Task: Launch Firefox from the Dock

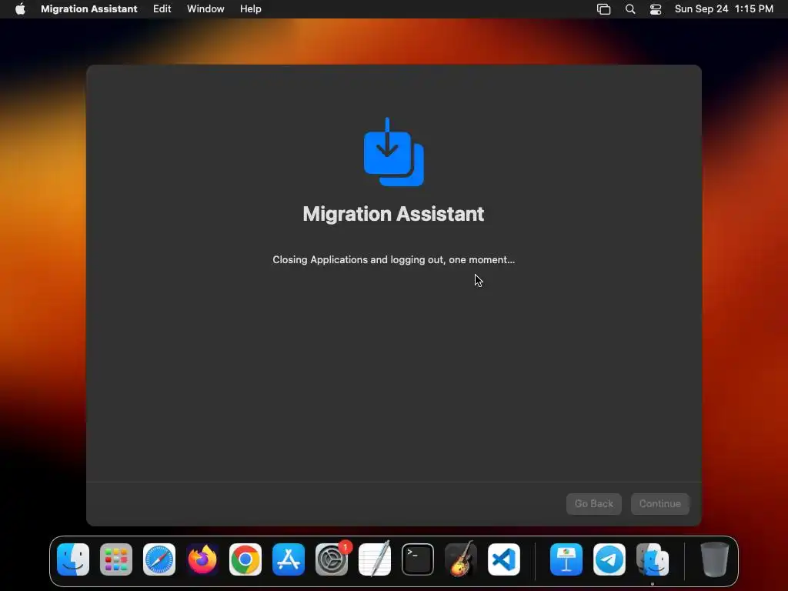Action: (x=202, y=559)
